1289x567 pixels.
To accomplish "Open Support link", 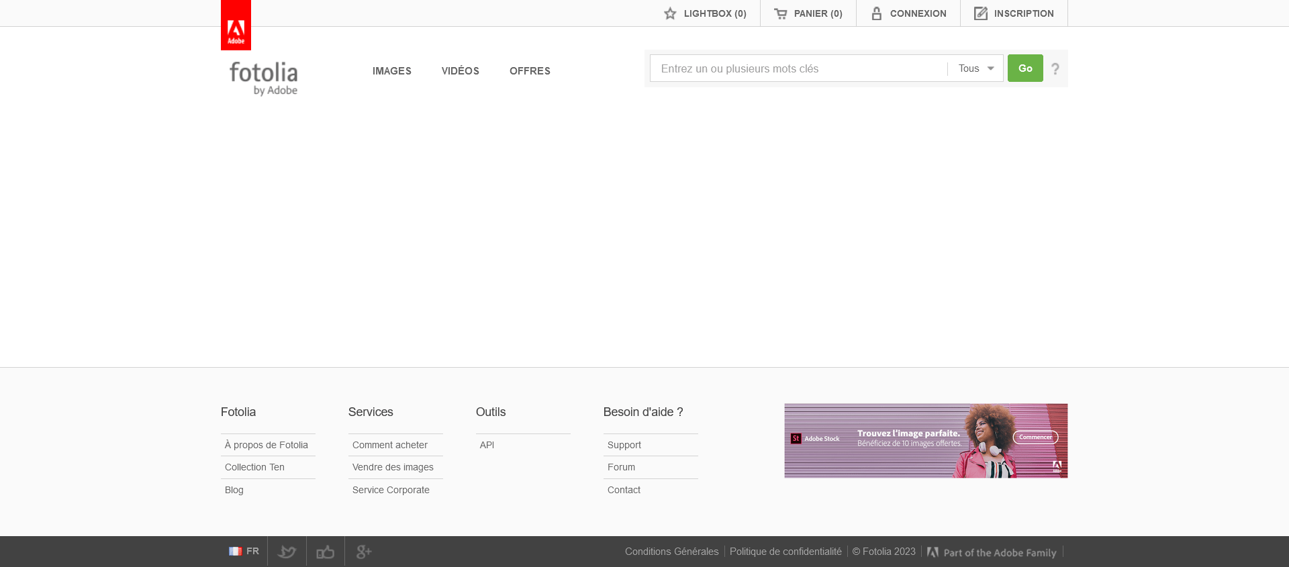I will coord(624,445).
